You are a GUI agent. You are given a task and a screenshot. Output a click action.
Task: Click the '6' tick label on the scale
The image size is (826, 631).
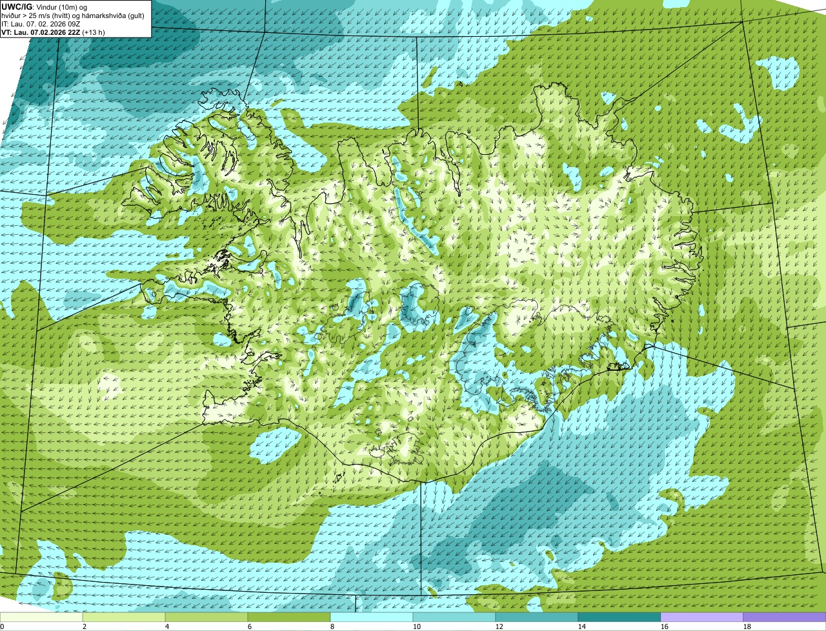tap(250, 626)
